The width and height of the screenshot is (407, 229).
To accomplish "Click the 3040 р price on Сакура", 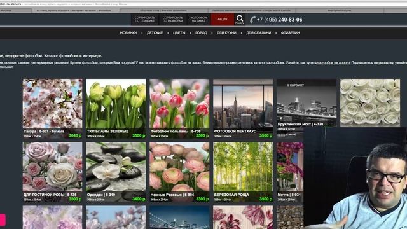I will point(75,135).
